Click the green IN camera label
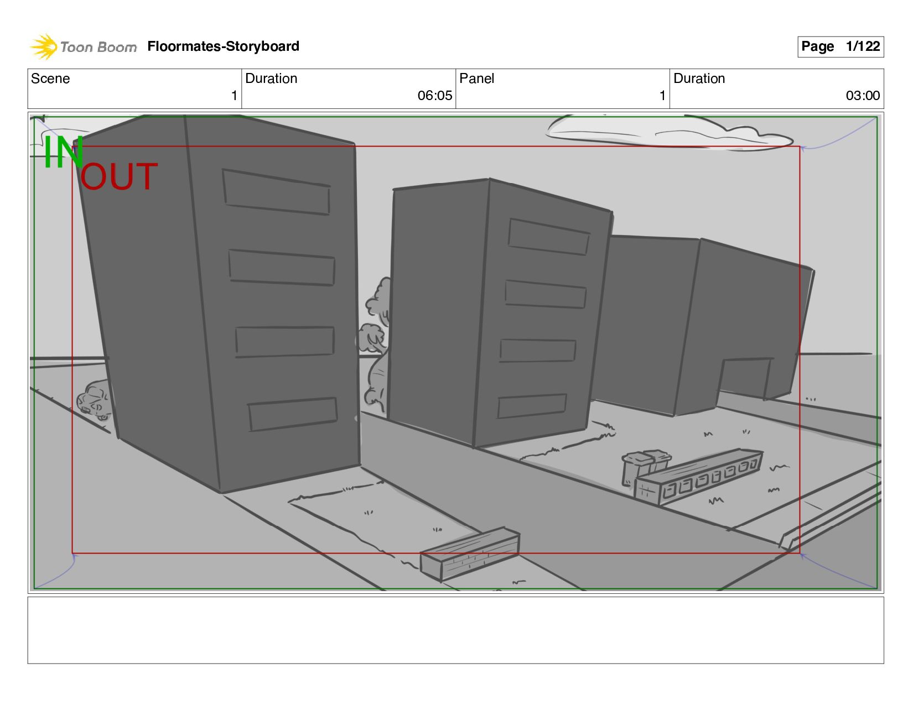The image size is (913, 705). 63,152
